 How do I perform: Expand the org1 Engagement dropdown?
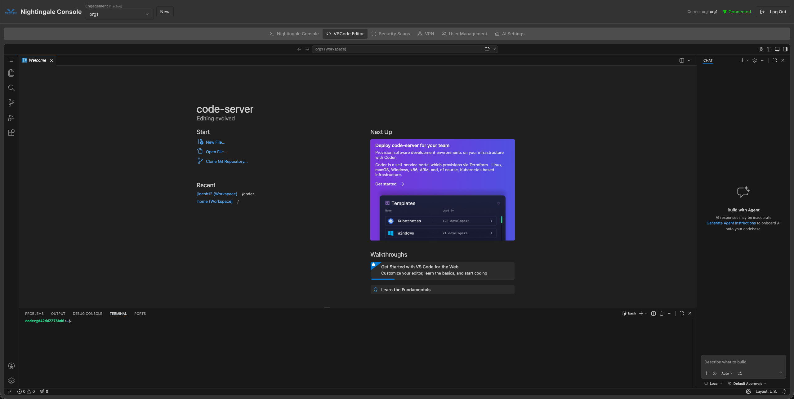(x=119, y=14)
